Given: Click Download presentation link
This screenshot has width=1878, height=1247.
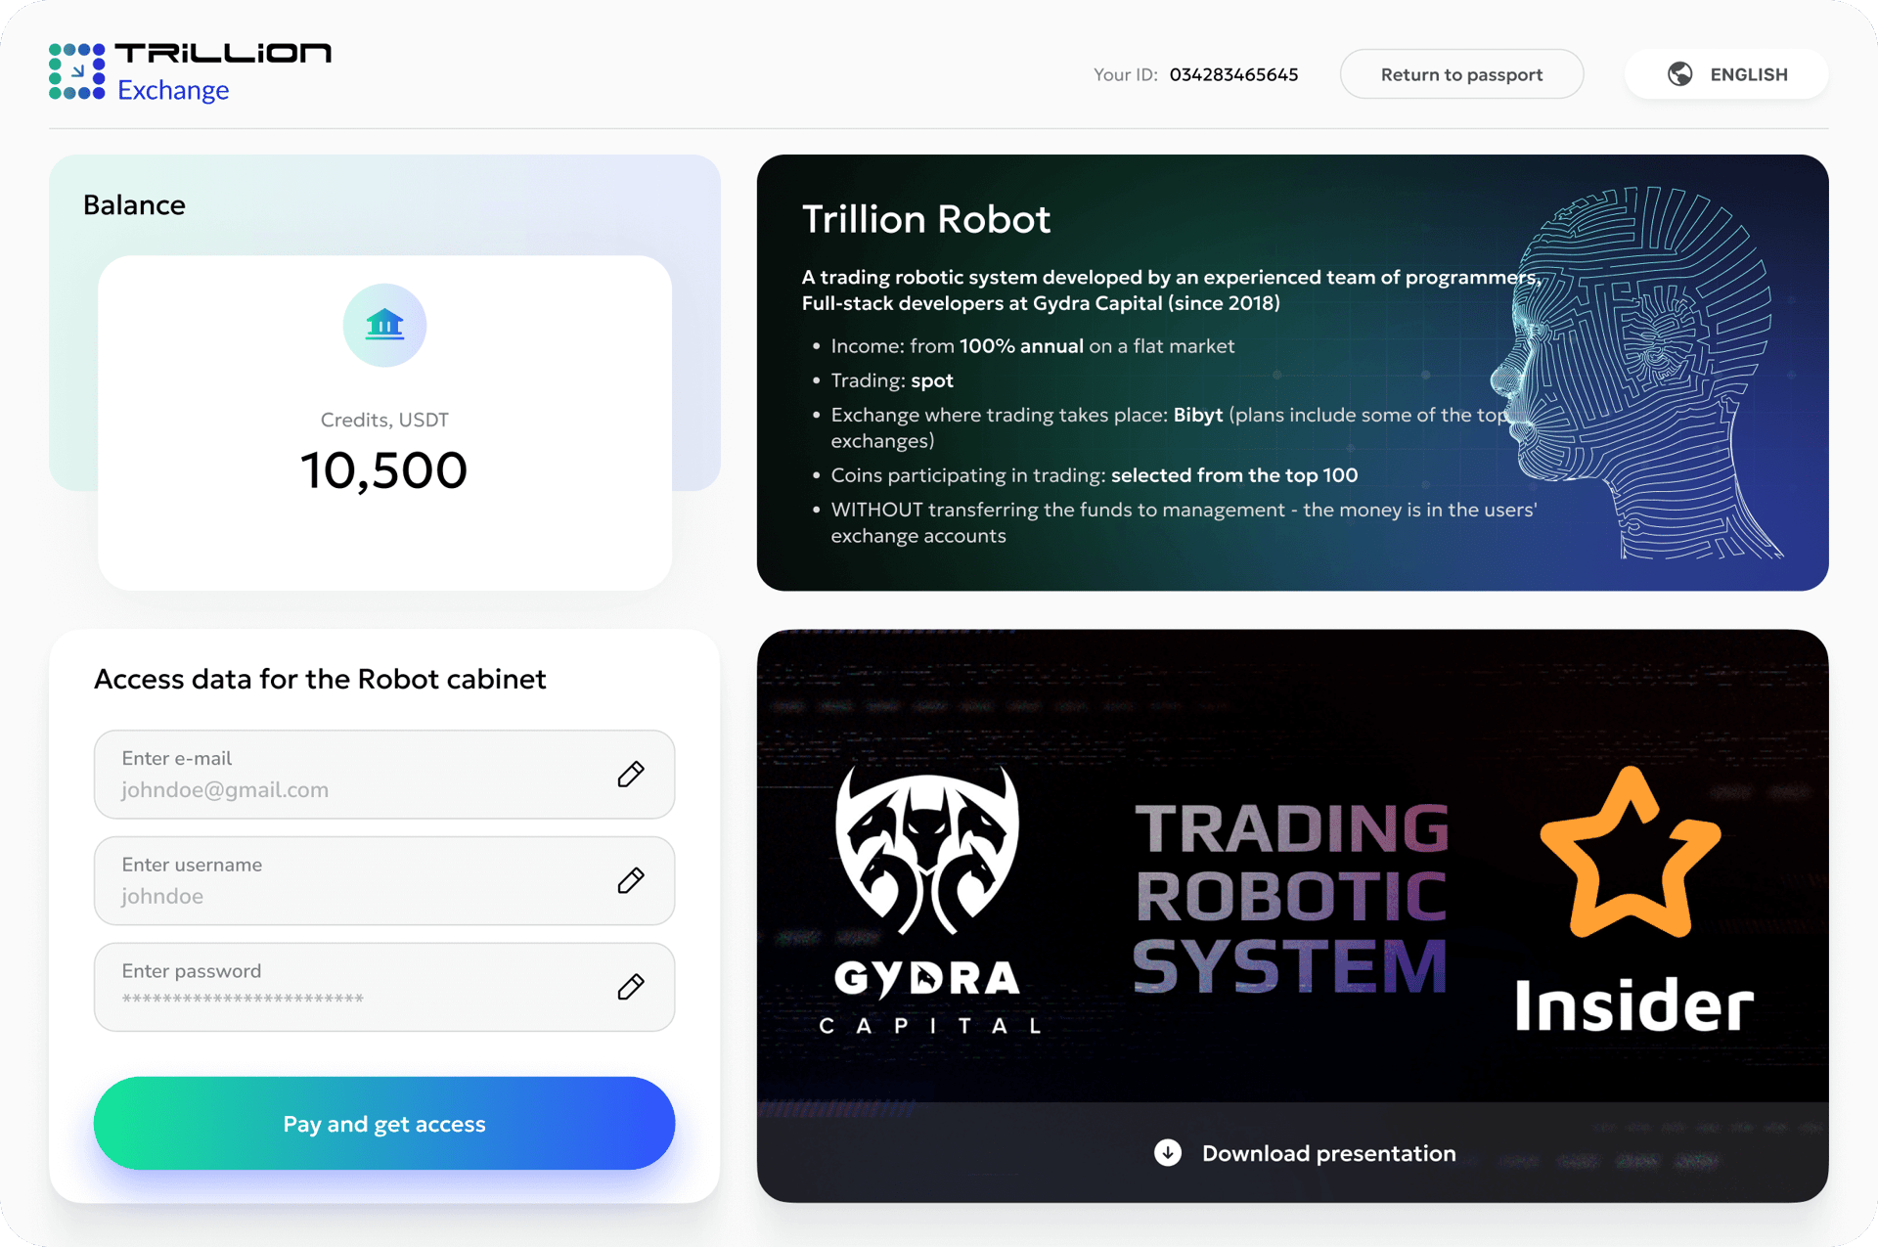Looking at the screenshot, I should coord(1327,1153).
